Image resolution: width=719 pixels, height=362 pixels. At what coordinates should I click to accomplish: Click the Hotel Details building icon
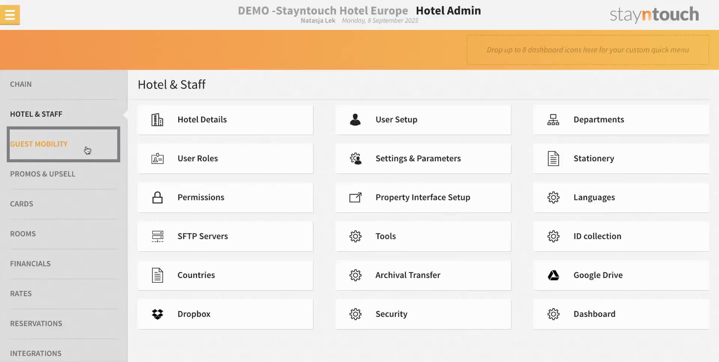point(157,120)
